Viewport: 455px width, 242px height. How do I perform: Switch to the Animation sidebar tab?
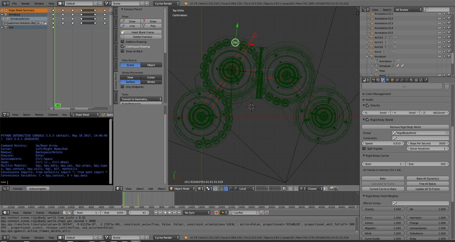(x=116, y=51)
